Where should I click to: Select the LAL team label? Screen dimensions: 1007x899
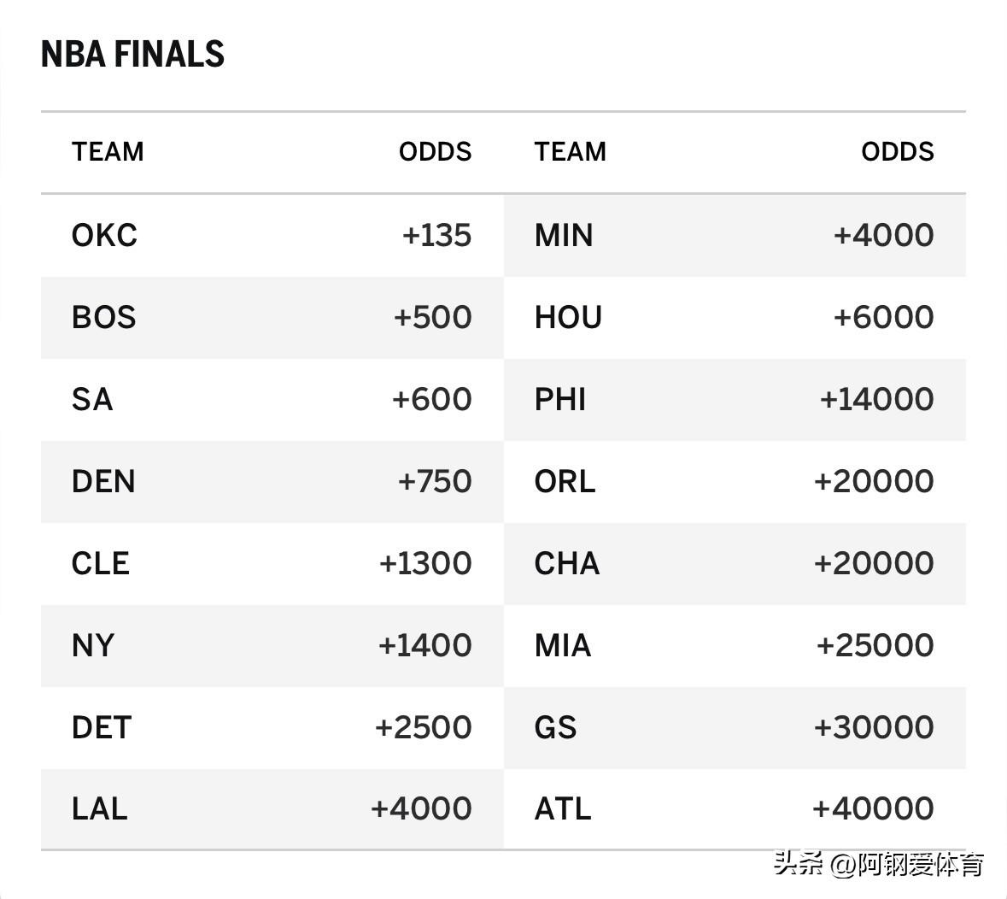coord(99,808)
